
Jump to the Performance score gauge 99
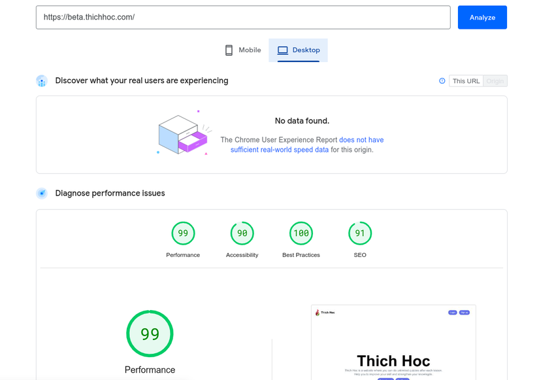point(183,233)
